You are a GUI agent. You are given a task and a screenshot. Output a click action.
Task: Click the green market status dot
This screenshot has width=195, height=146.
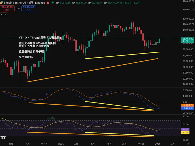[x=53, y=3]
